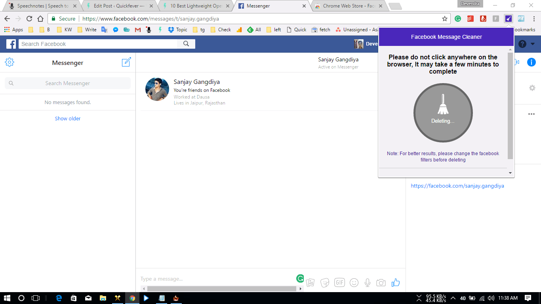Screen dimensions: 541x304
Task: Expand Facebook account dropdown arrow
Action: pyautogui.click(x=533, y=44)
